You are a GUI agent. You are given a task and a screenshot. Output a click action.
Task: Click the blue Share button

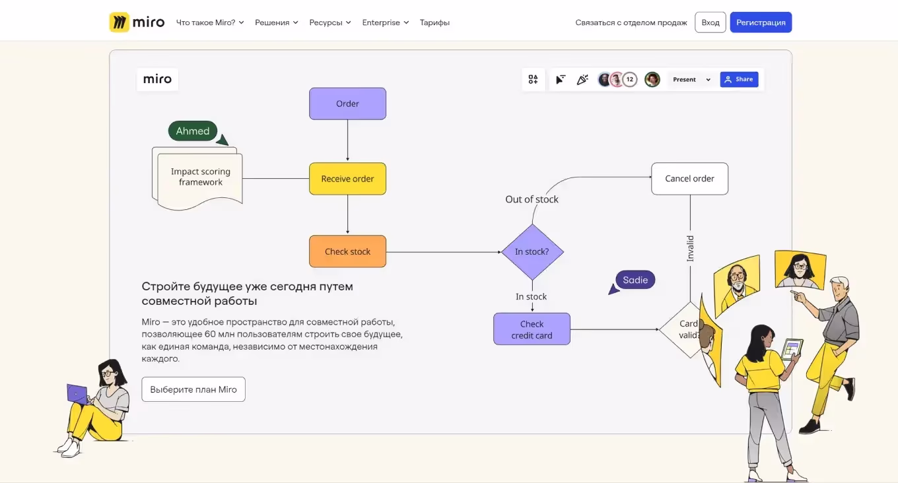pos(739,80)
